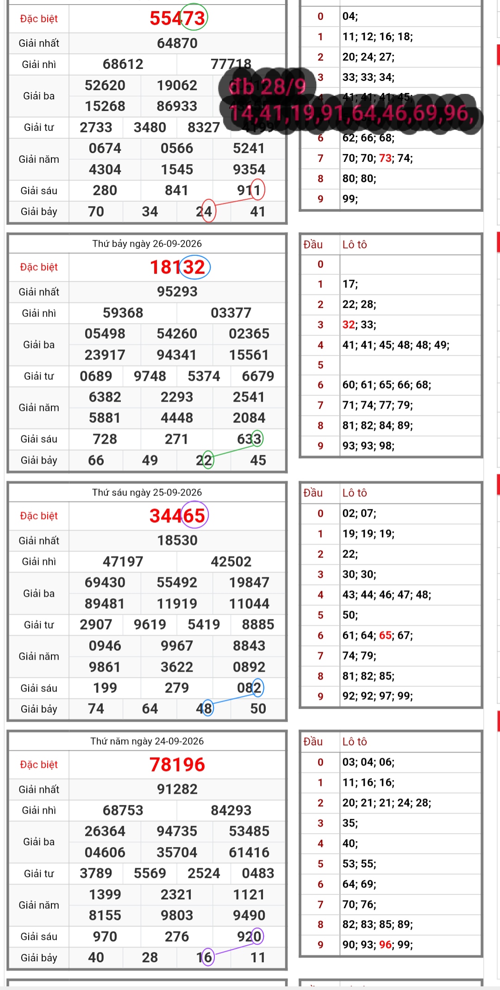
Task: Click lô tô row 33; 33; 34;
Action: click(x=369, y=77)
